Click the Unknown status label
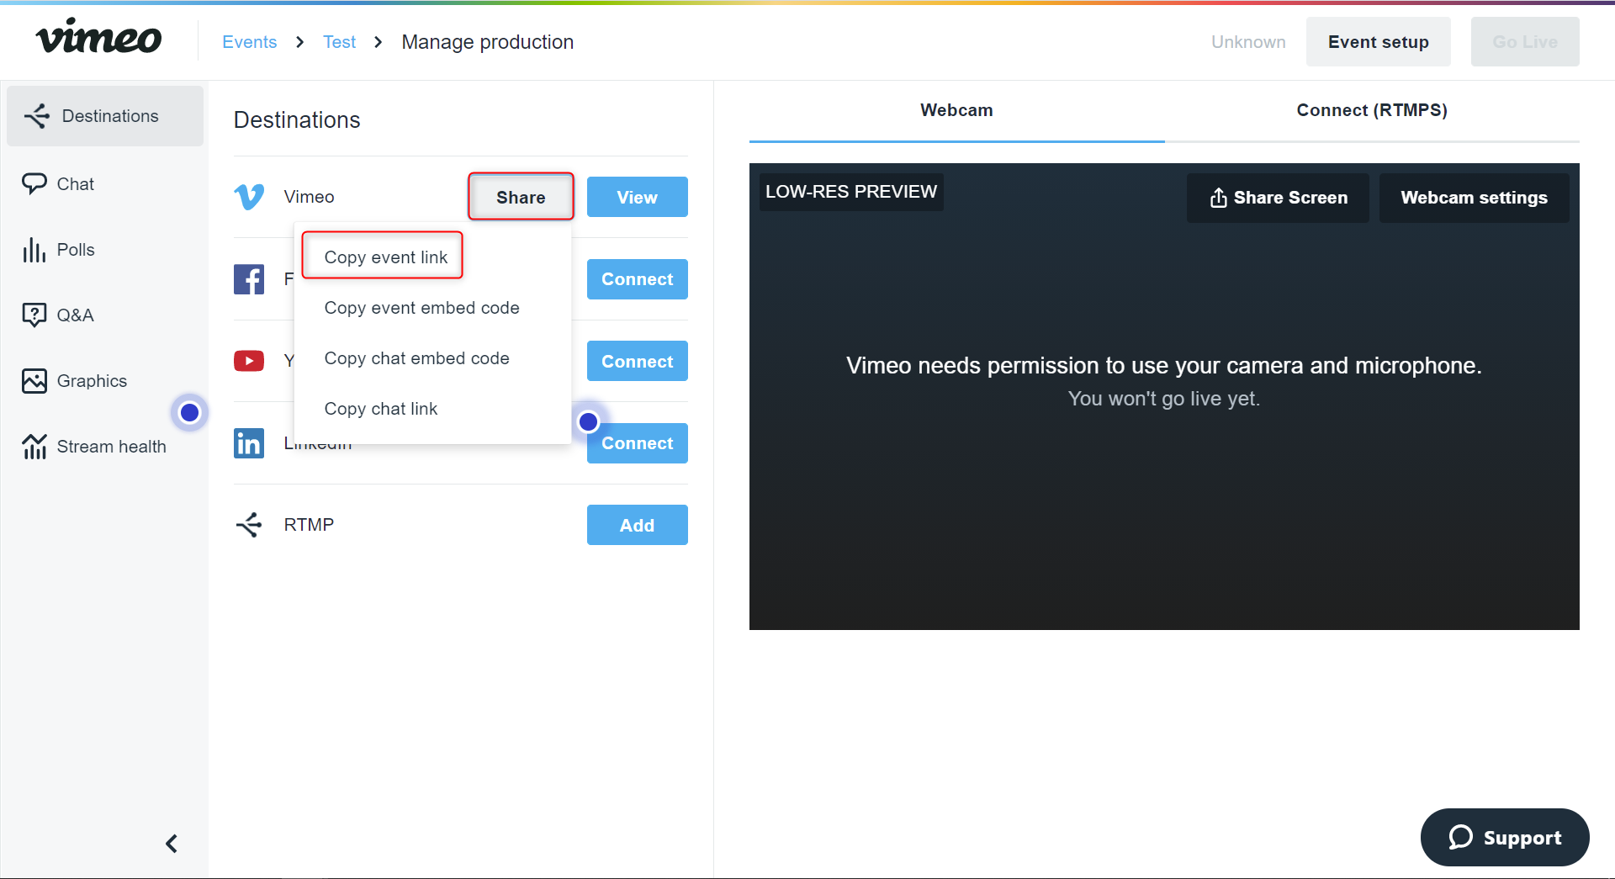This screenshot has height=879, width=1615. tap(1248, 42)
